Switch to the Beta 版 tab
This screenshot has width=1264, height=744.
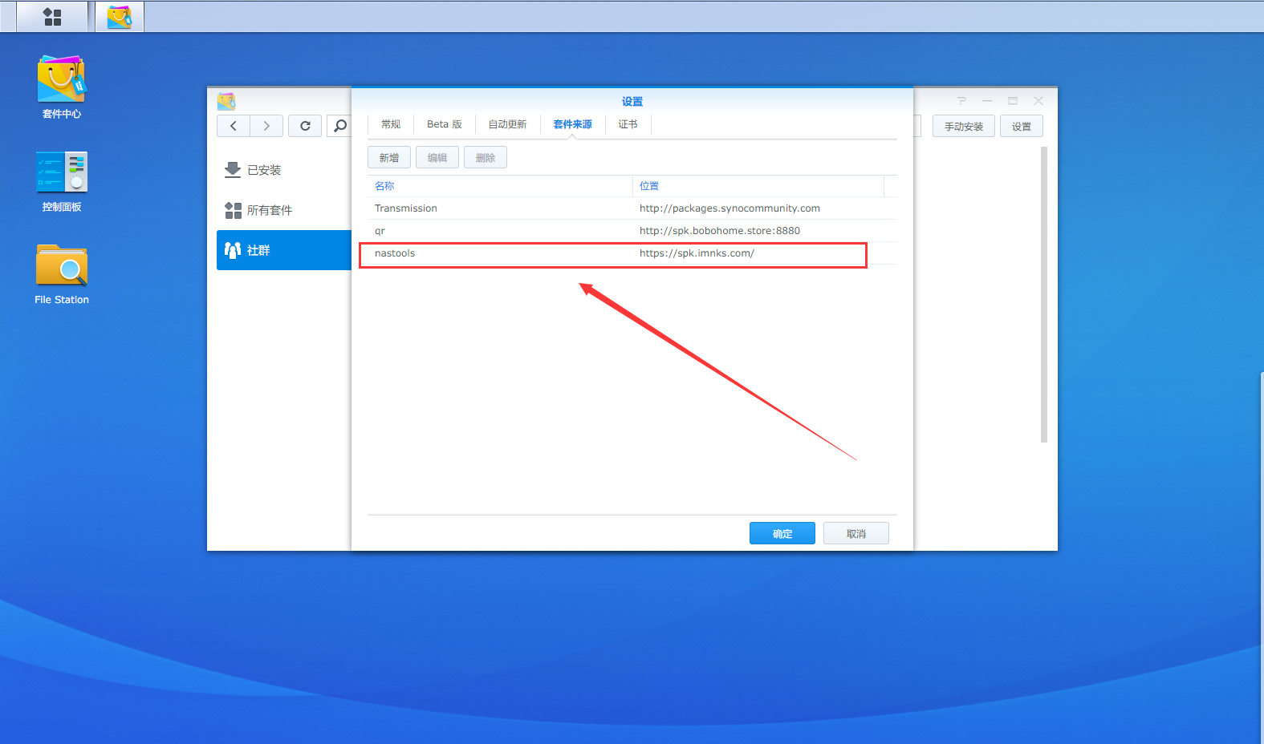coord(445,124)
